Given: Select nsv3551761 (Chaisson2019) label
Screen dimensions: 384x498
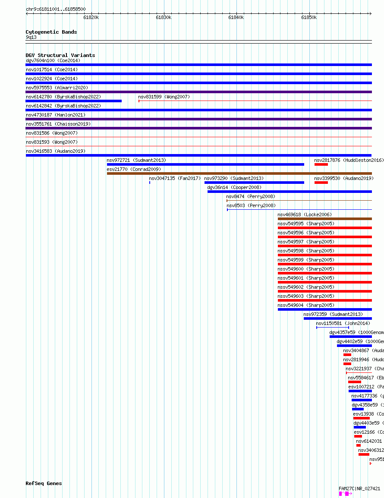Looking at the screenshot, I should (58, 124).
